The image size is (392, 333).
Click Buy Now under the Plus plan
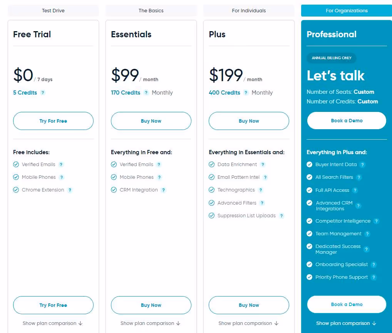click(249, 121)
